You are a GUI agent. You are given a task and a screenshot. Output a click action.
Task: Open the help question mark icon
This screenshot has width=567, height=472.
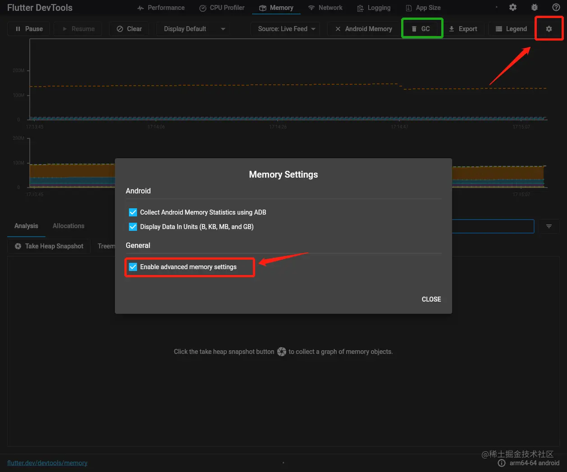point(556,7)
